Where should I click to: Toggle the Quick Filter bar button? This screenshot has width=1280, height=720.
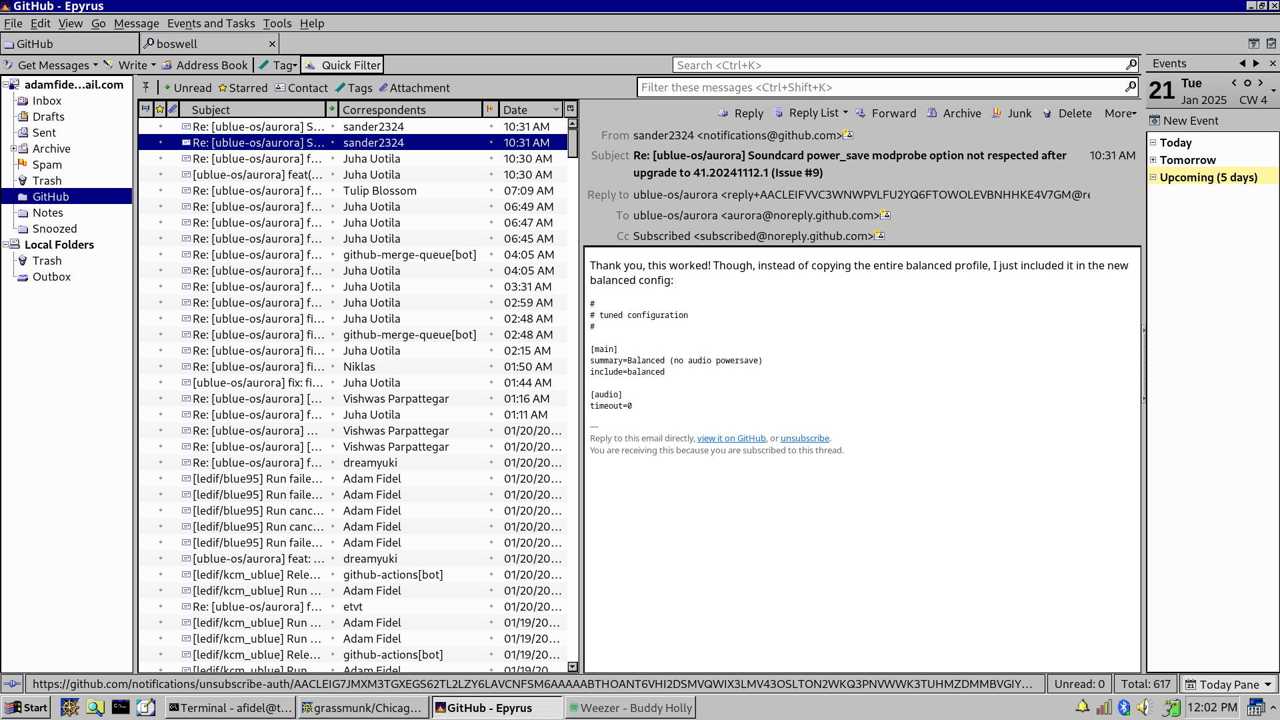tap(343, 65)
